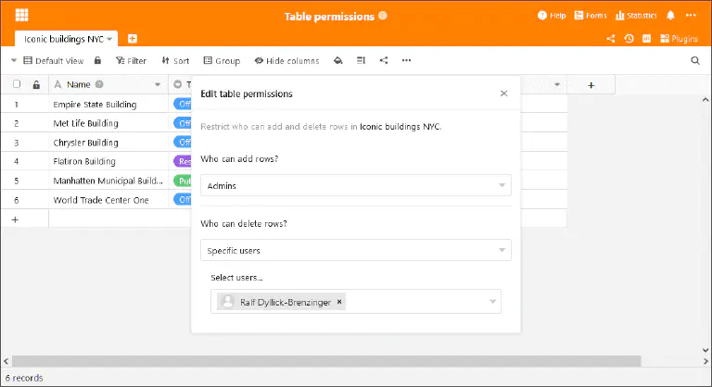Screen dimensions: 712x387
Task: Open the top-right three-dot menu
Action: click(691, 15)
